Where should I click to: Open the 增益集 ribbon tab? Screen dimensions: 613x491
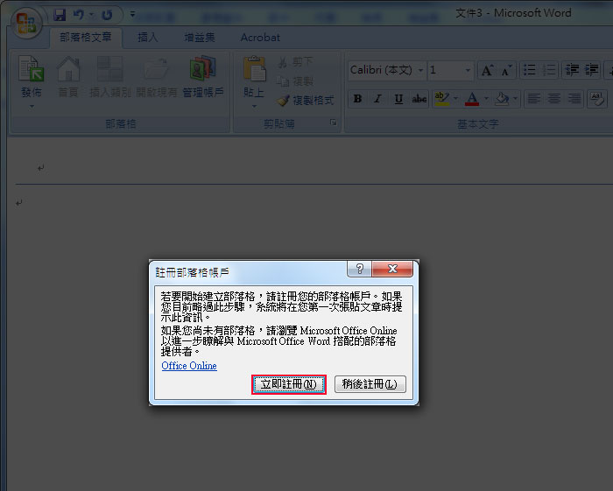click(x=200, y=38)
